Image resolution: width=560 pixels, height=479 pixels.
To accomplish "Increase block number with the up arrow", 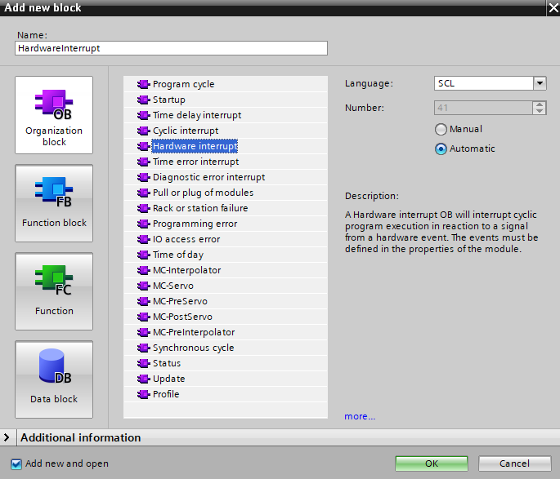I will point(540,104).
